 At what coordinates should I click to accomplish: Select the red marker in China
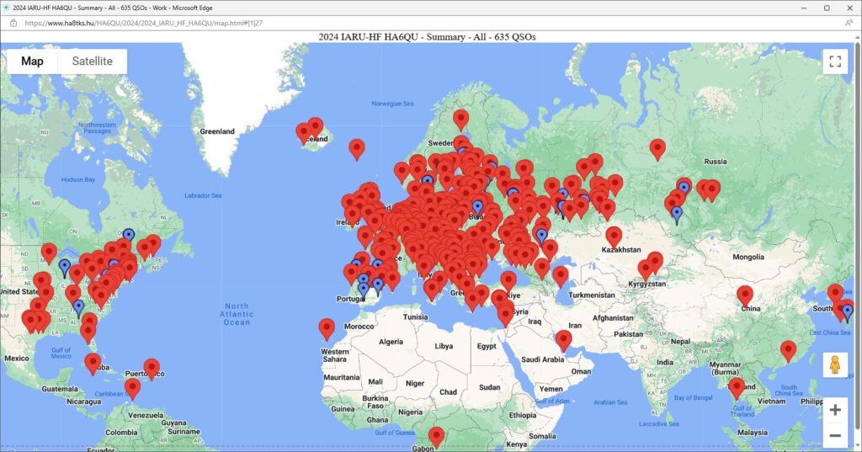745,295
